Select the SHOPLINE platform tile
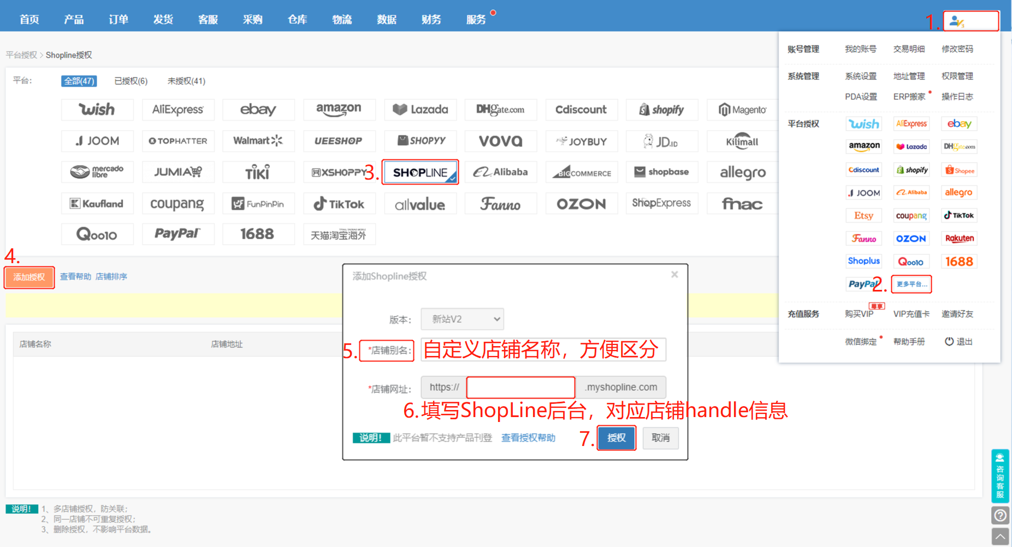The height and width of the screenshot is (547, 1012). click(420, 173)
